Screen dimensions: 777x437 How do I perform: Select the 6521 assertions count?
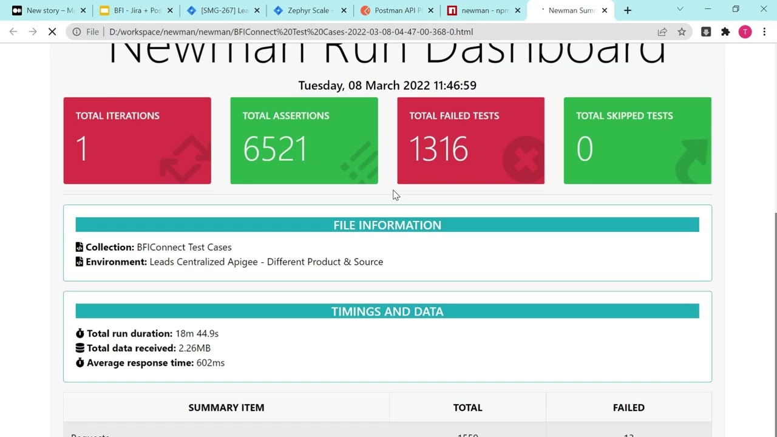tap(275, 149)
